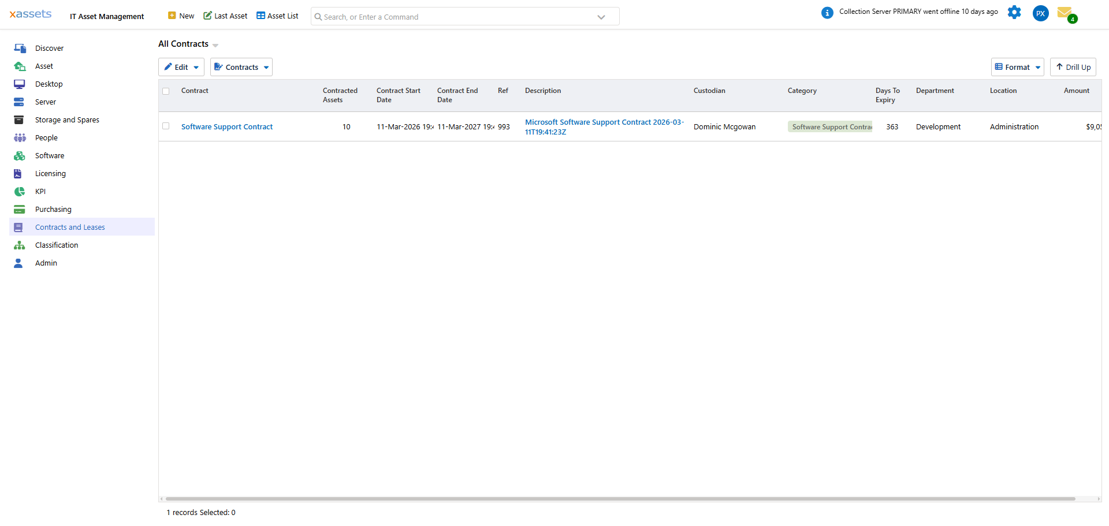The width and height of the screenshot is (1109, 526).
Task: Click the People group icon
Action: 20,138
